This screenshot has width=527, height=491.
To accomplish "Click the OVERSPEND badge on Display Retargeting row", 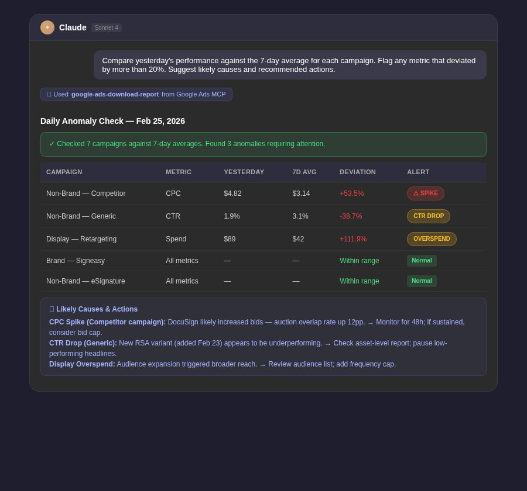I will pyautogui.click(x=432, y=238).
